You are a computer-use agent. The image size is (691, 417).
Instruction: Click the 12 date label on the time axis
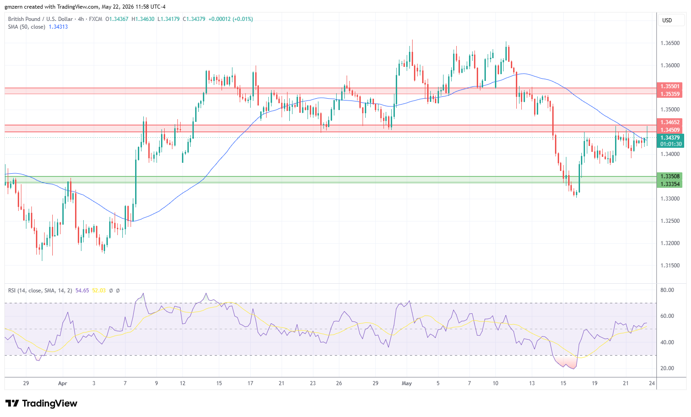[x=182, y=383]
